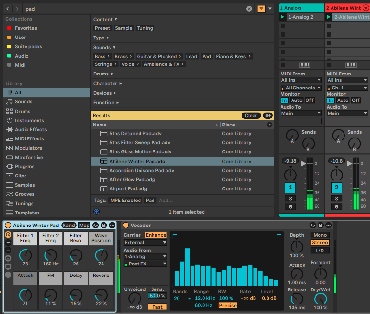
Task: Open the Plug-Ins library category
Action: tap(25, 166)
